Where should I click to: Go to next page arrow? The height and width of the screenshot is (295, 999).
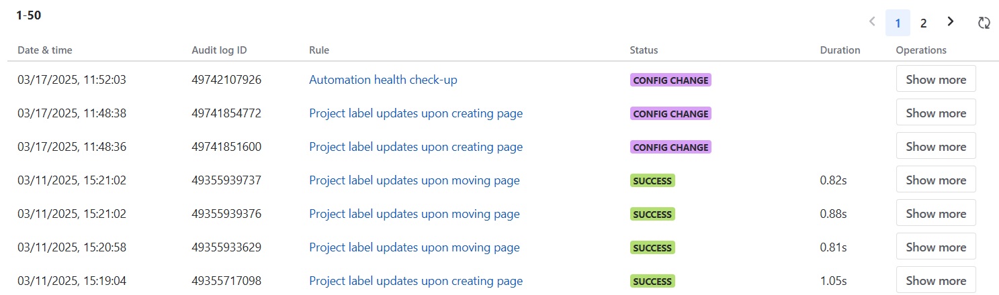[950, 22]
